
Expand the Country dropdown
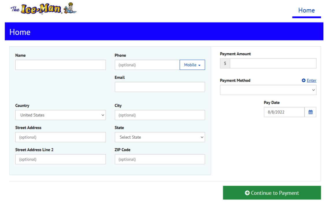coord(60,115)
